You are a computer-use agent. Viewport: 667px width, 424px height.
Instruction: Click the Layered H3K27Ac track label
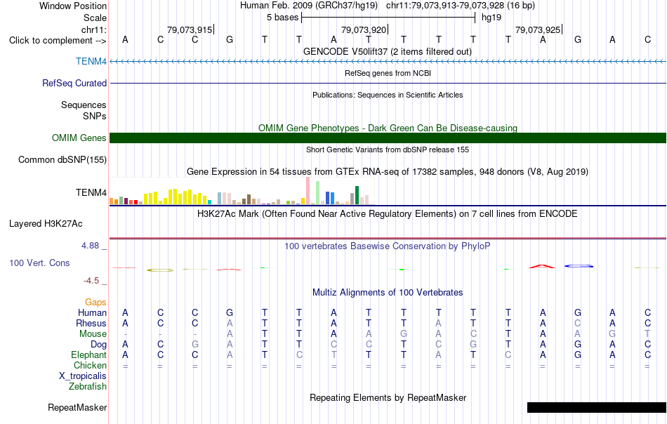pyautogui.click(x=46, y=224)
